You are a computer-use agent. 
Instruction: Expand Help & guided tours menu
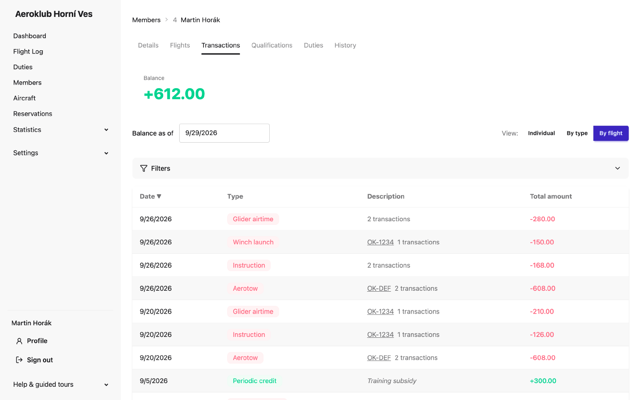106,384
